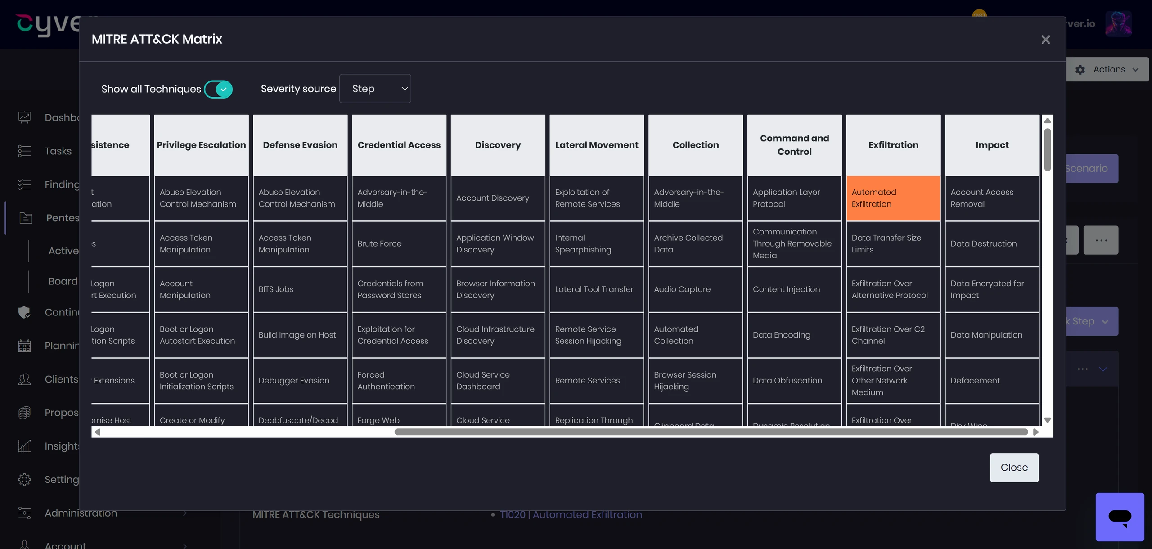Click the Pentests folder icon in the sidebar

pos(26,218)
